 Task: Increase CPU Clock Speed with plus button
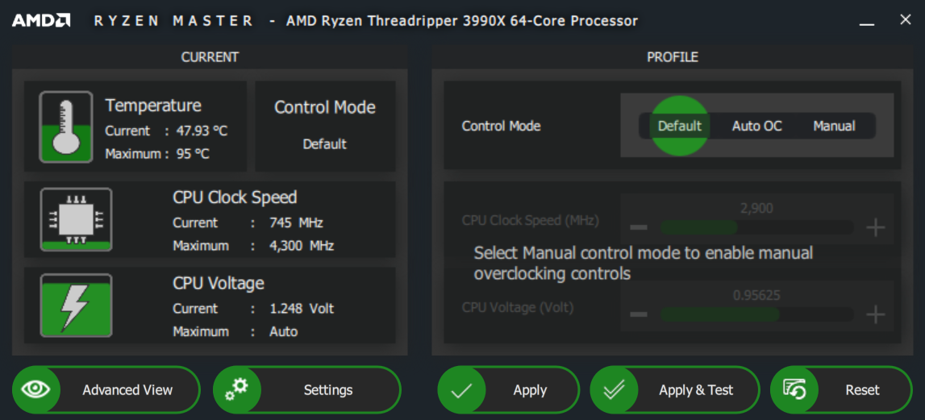(876, 227)
